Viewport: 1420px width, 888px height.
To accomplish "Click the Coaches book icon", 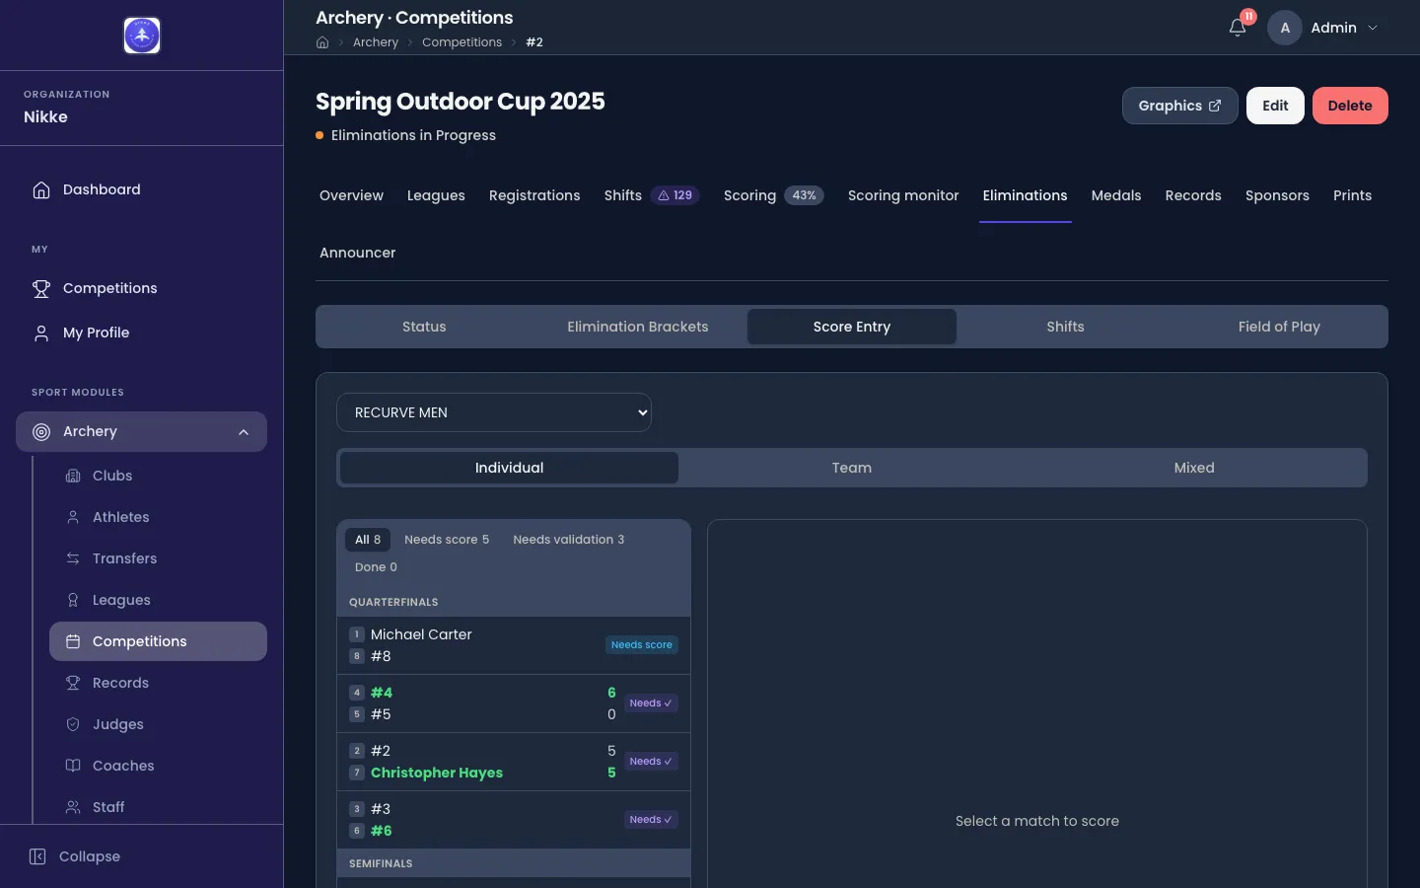I will click(73, 766).
